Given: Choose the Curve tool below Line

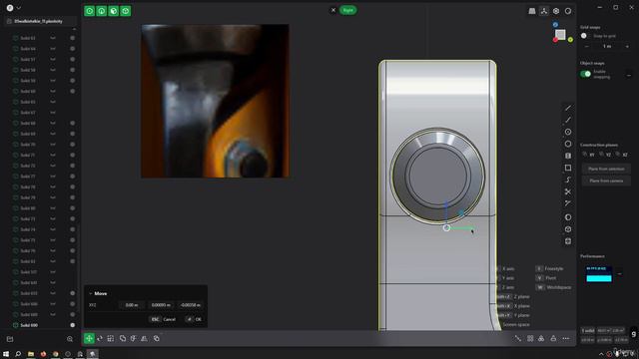Looking at the screenshot, I should [x=568, y=120].
